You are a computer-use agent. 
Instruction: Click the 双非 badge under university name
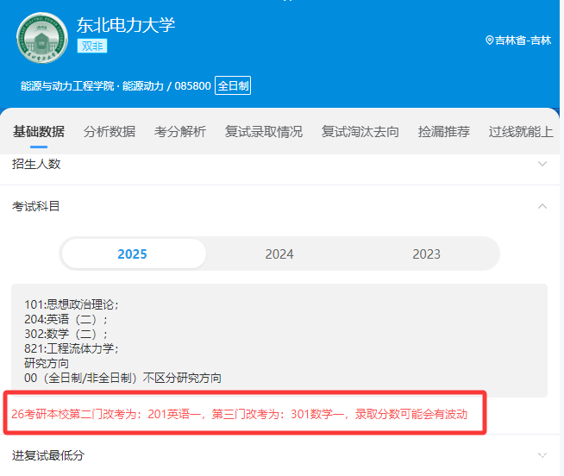pos(92,46)
